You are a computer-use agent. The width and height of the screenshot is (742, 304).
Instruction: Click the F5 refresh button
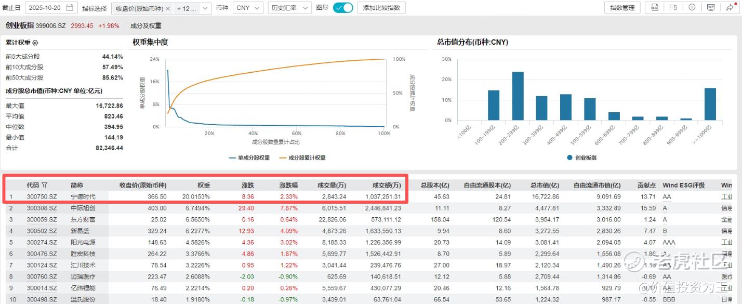[673, 8]
